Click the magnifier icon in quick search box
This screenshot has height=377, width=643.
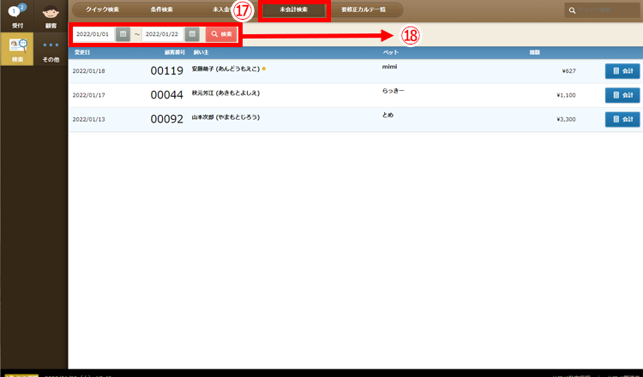572,10
